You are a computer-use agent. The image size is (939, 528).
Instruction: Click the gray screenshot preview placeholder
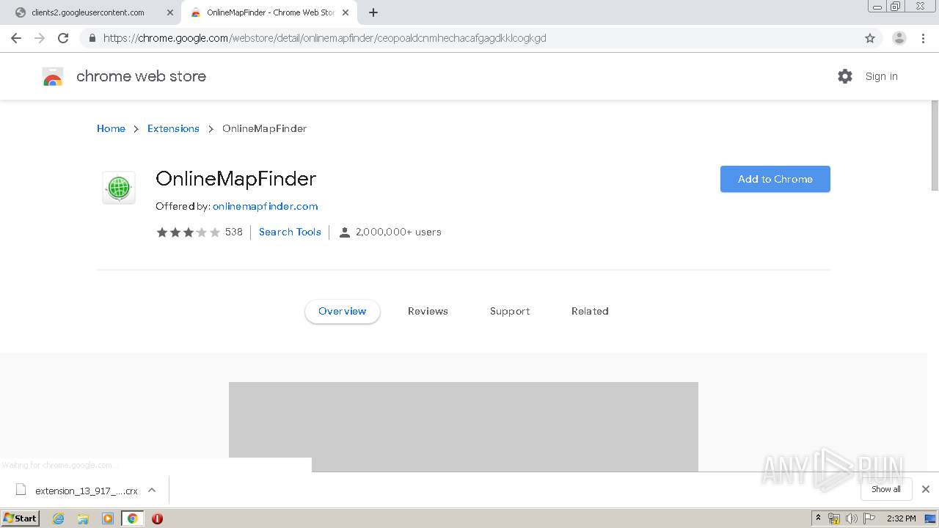point(464,427)
